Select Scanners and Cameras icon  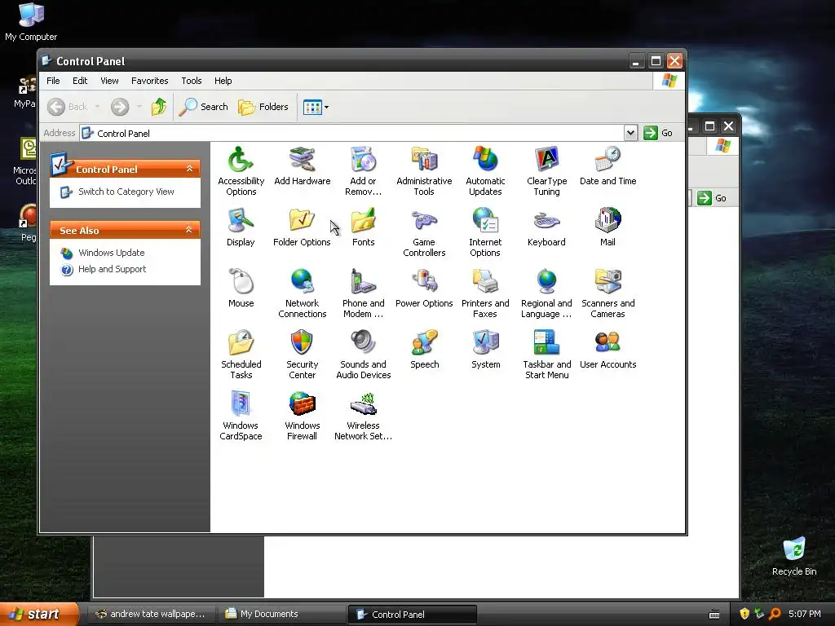(607, 281)
